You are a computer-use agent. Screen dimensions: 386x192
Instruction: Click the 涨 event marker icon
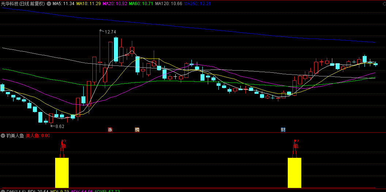coord(110,130)
